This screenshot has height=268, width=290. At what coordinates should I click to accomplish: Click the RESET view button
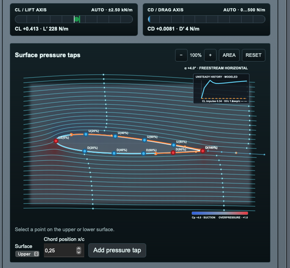[253, 55]
